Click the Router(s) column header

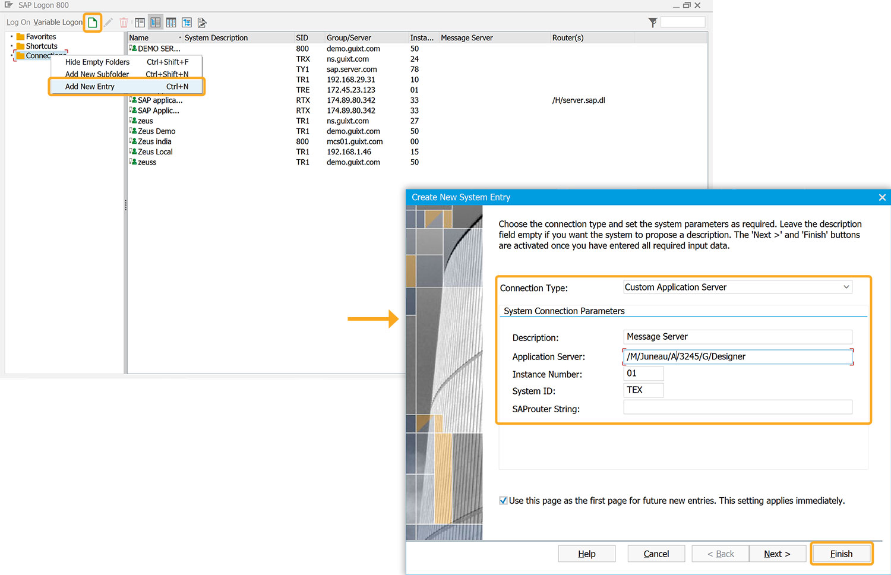[x=592, y=37]
